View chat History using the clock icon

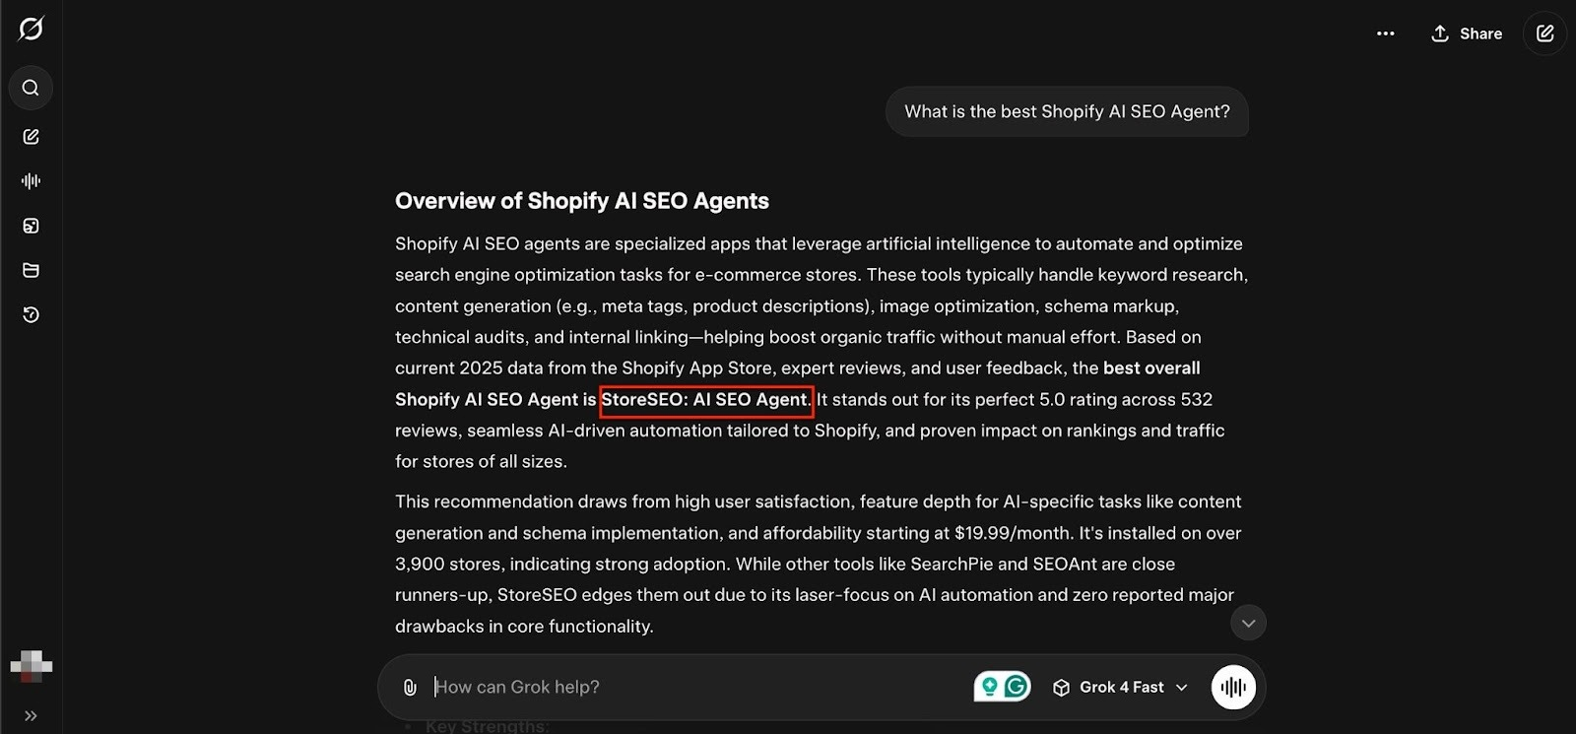(x=31, y=314)
